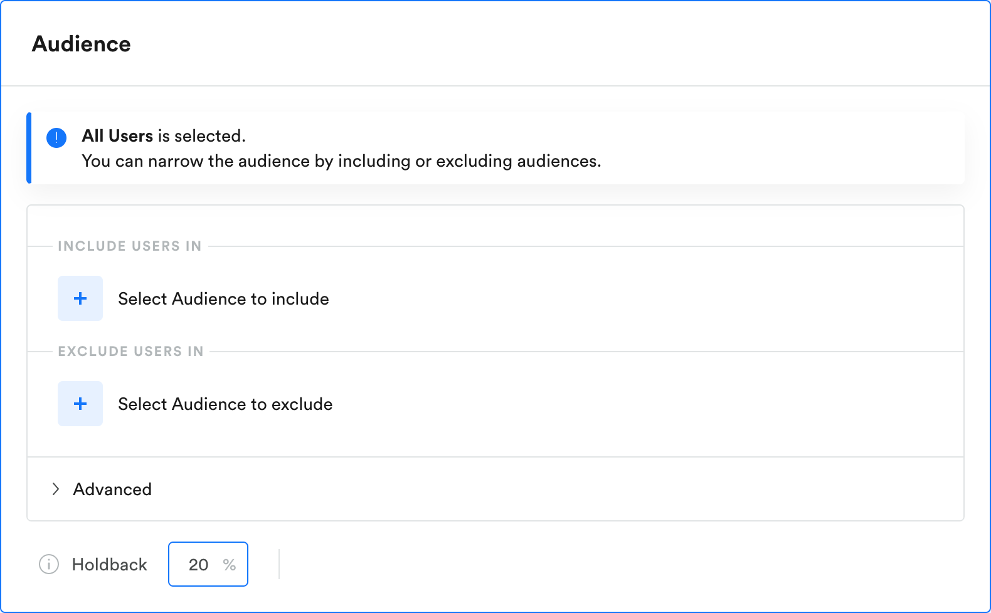The image size is (991, 613).
Task: Click the blue left bar of the alert
Action: point(29,148)
